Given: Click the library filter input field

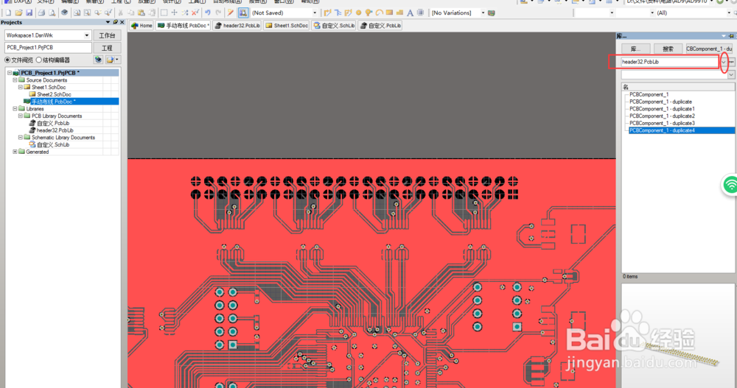Looking at the screenshot, I should coord(674,74).
